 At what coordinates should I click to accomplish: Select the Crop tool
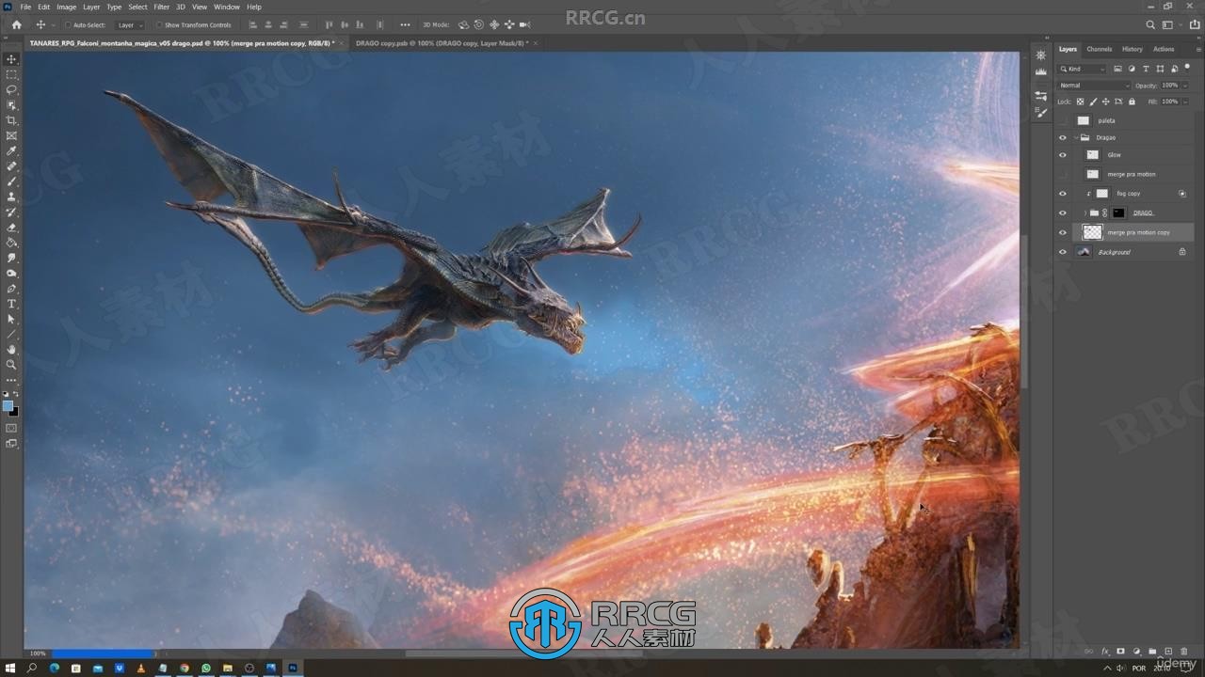11,120
